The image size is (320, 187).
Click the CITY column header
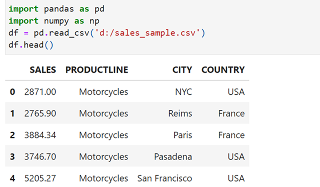click(x=182, y=70)
